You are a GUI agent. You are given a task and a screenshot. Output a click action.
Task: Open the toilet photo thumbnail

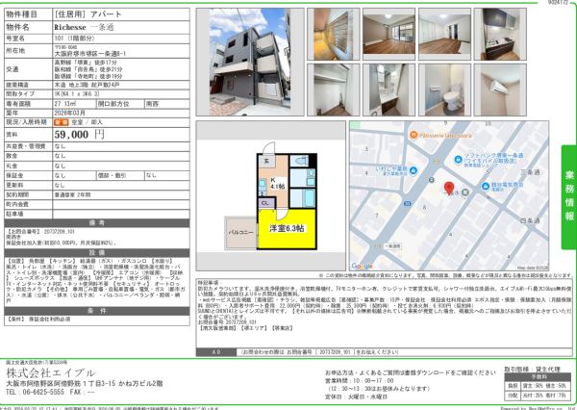point(444,90)
